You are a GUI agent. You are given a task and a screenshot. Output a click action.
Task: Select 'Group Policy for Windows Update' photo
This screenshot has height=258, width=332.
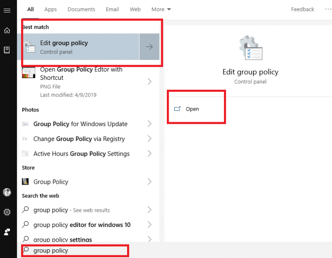(x=88, y=124)
